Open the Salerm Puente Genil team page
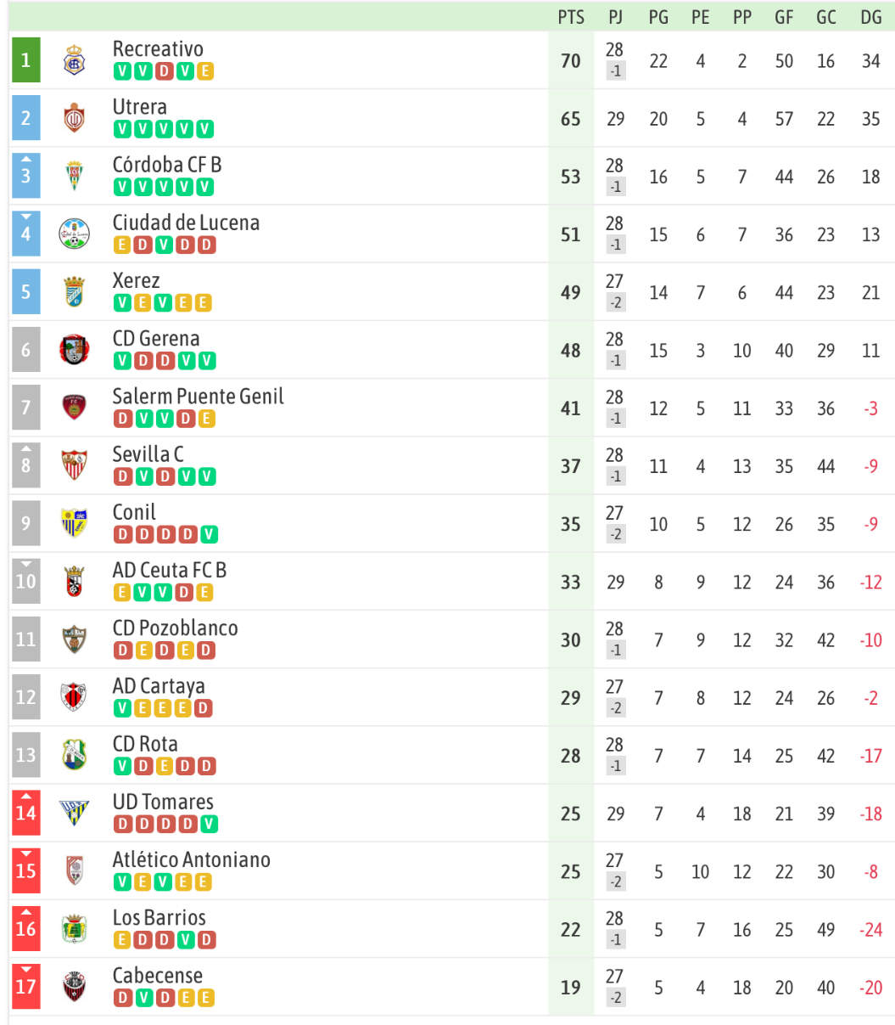 pyautogui.click(x=198, y=397)
